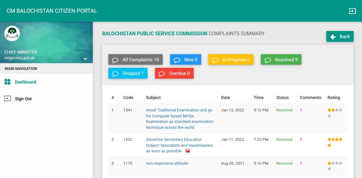
Task: Click the logout icon in top header
Action: point(352,11)
